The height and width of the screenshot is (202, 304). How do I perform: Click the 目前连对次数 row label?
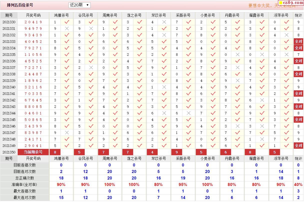coord(24,172)
